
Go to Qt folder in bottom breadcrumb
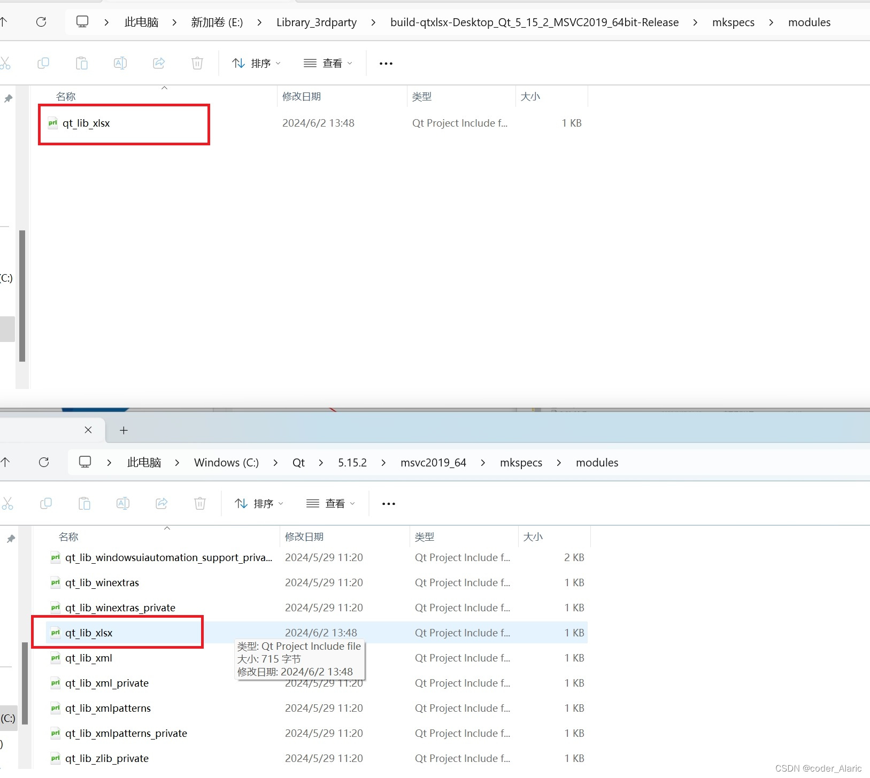point(298,463)
